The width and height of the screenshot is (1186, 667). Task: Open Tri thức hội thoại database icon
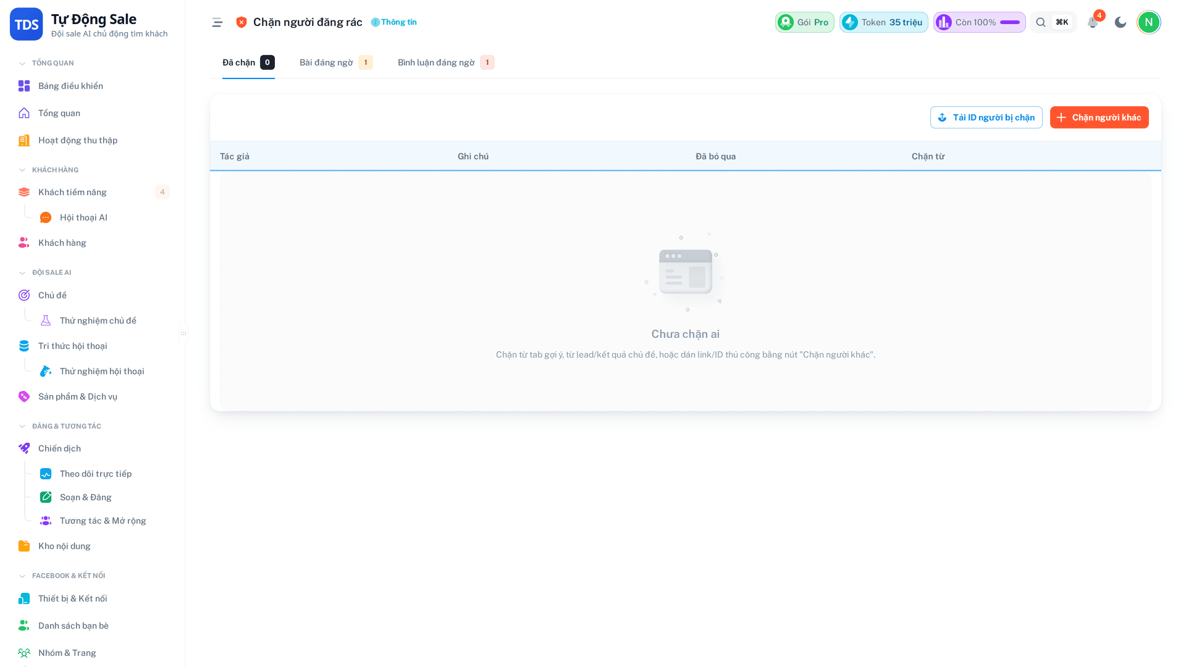pyautogui.click(x=24, y=346)
